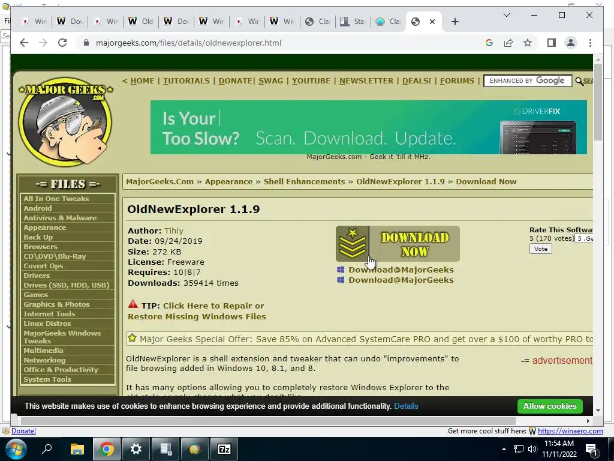Click the address bar URL
This screenshot has width=614, height=461.
(x=188, y=43)
